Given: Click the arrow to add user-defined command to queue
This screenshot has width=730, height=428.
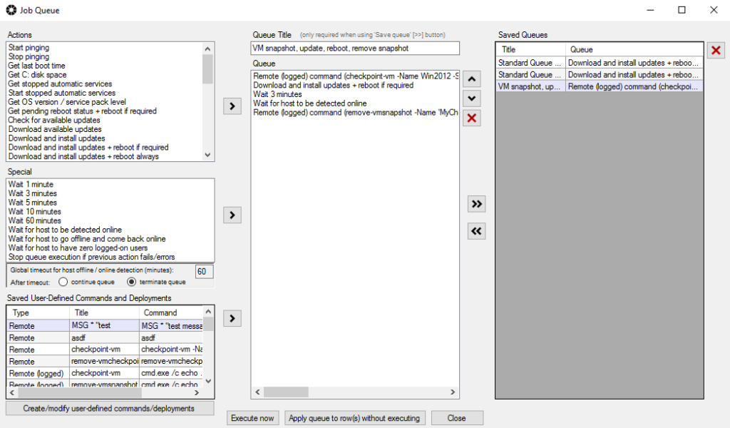Looking at the screenshot, I should coord(232,318).
